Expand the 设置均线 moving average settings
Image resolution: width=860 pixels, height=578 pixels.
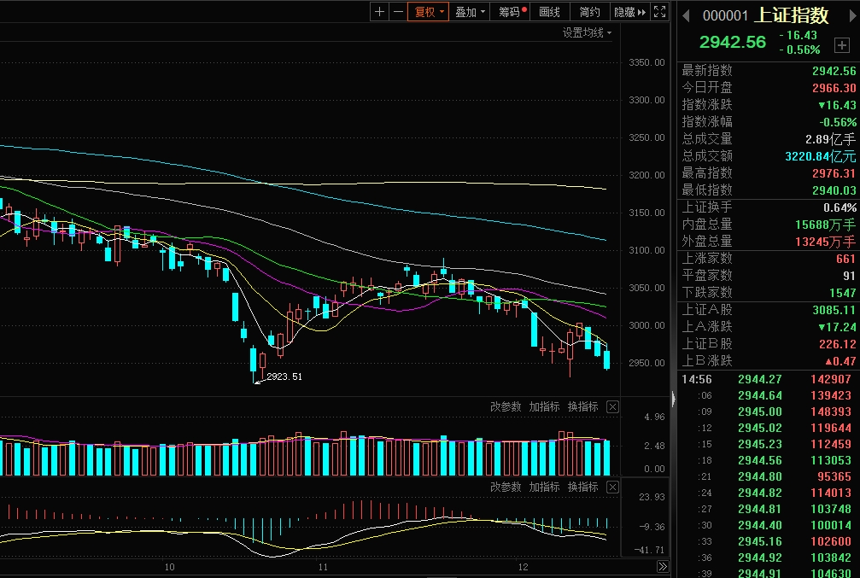[587, 32]
